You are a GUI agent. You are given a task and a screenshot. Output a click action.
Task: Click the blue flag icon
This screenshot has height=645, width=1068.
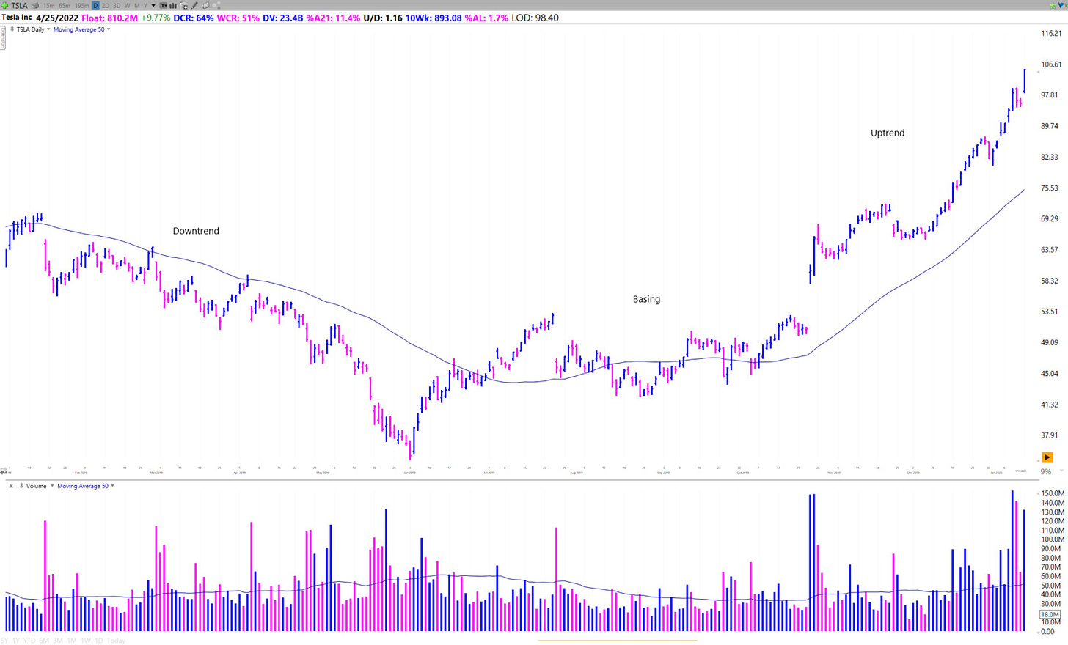click(x=1061, y=5)
